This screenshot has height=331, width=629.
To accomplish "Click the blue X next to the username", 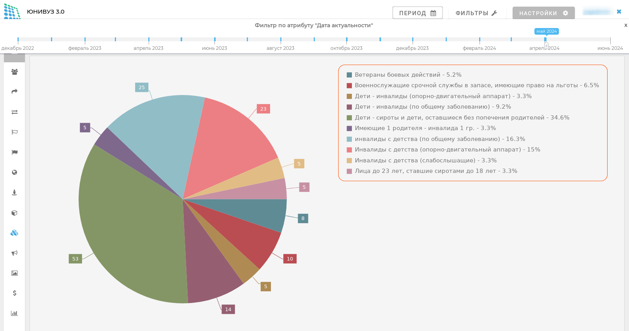I will coord(619,12).
